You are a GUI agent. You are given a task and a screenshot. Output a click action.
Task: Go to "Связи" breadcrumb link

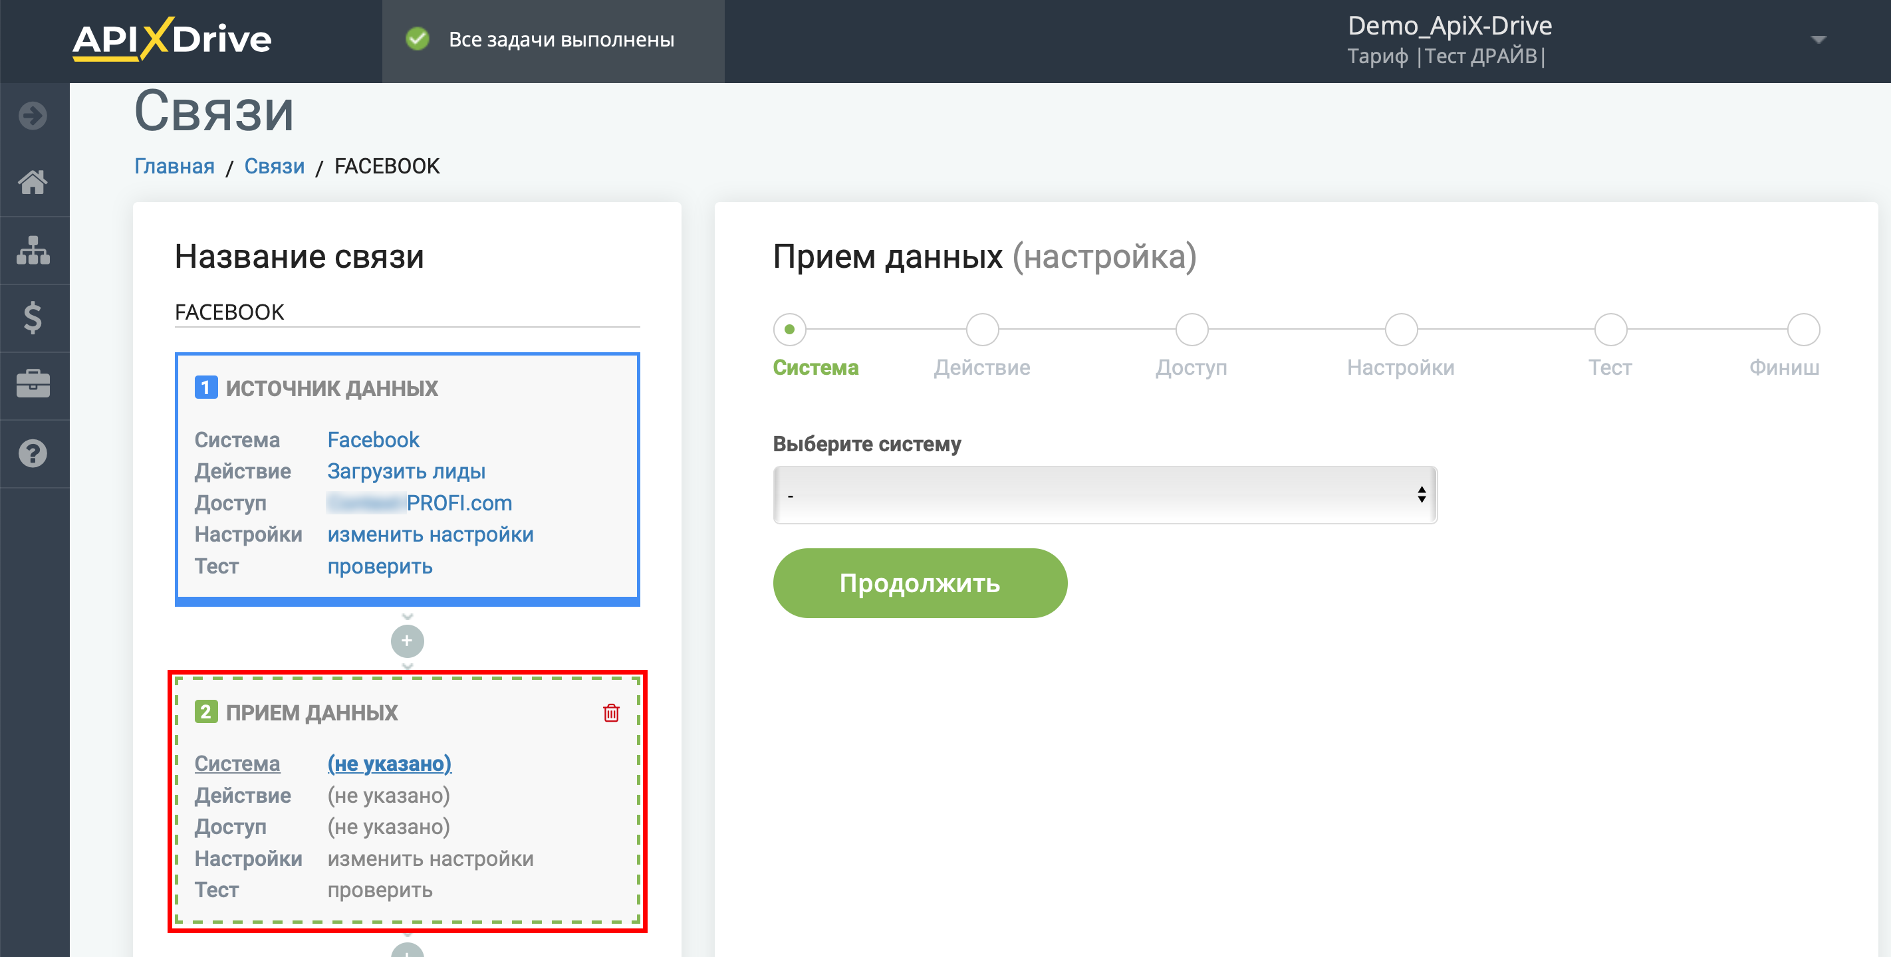click(275, 167)
